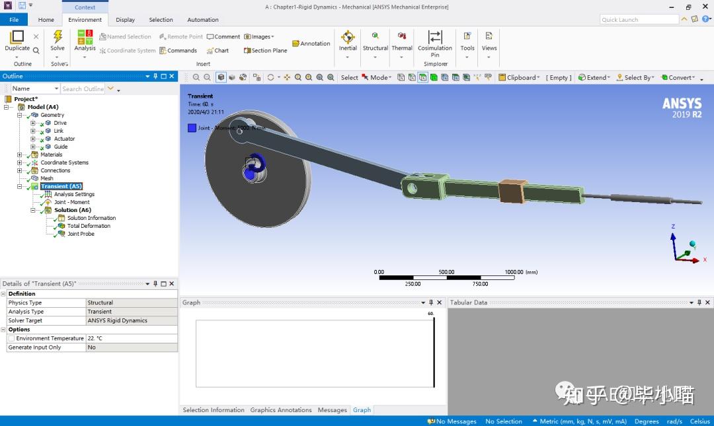The width and height of the screenshot is (714, 426).
Task: Click the Annotation icon in the ribbon
Action: click(311, 42)
